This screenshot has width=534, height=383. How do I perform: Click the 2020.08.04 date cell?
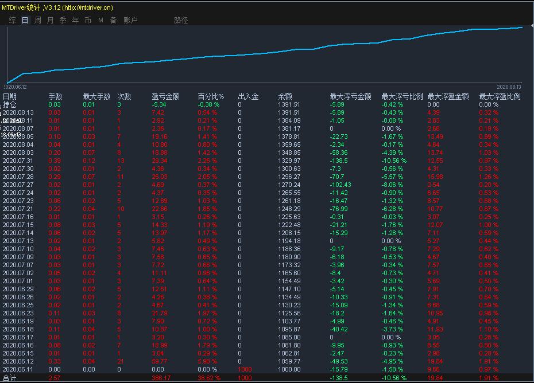coord(18,144)
